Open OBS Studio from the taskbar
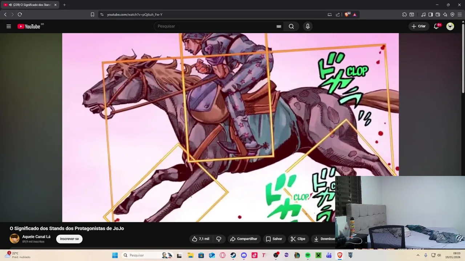This screenshot has width=465, height=261. click(x=276, y=256)
